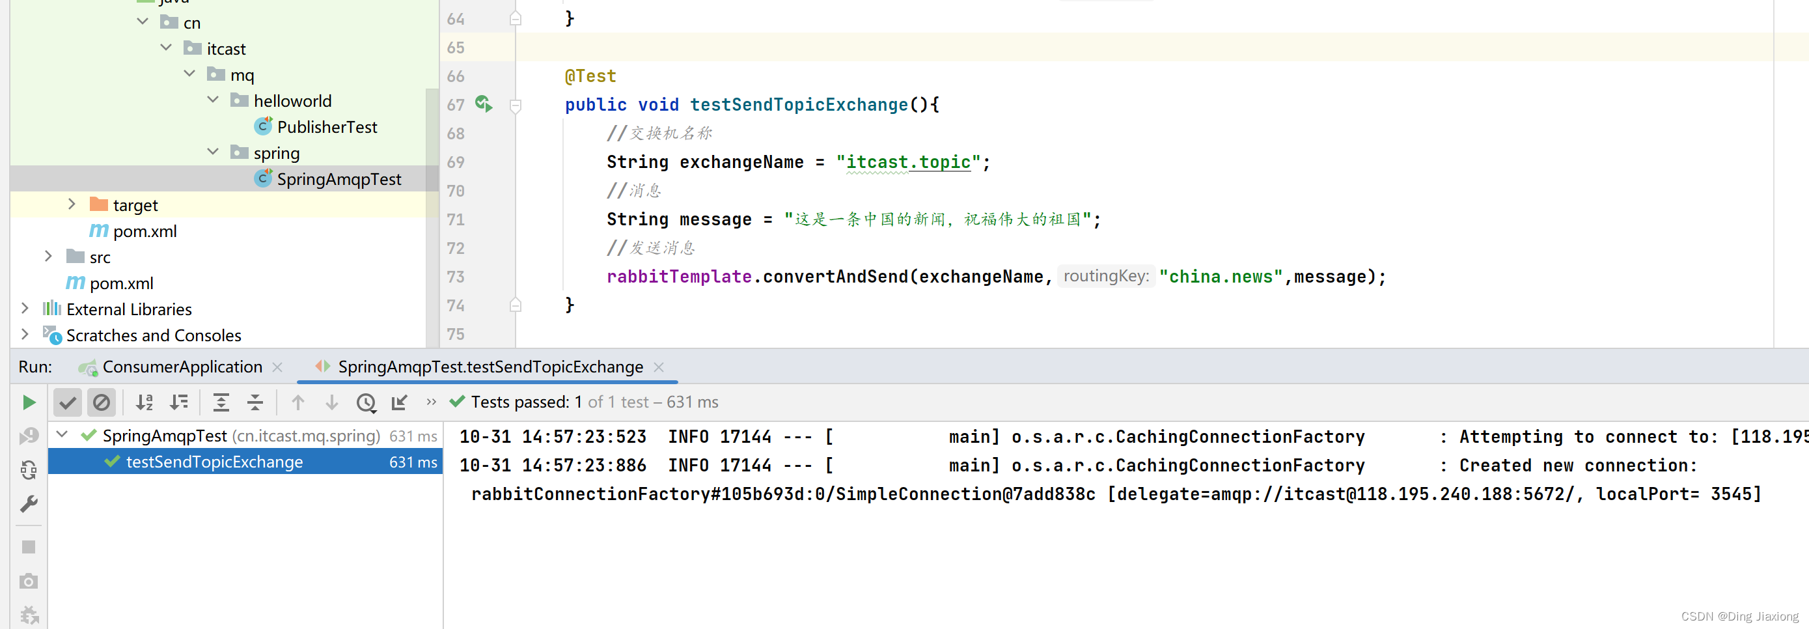Screen dimensions: 1809x629
Task: Go to previous failed test arrow
Action: pyautogui.click(x=297, y=402)
